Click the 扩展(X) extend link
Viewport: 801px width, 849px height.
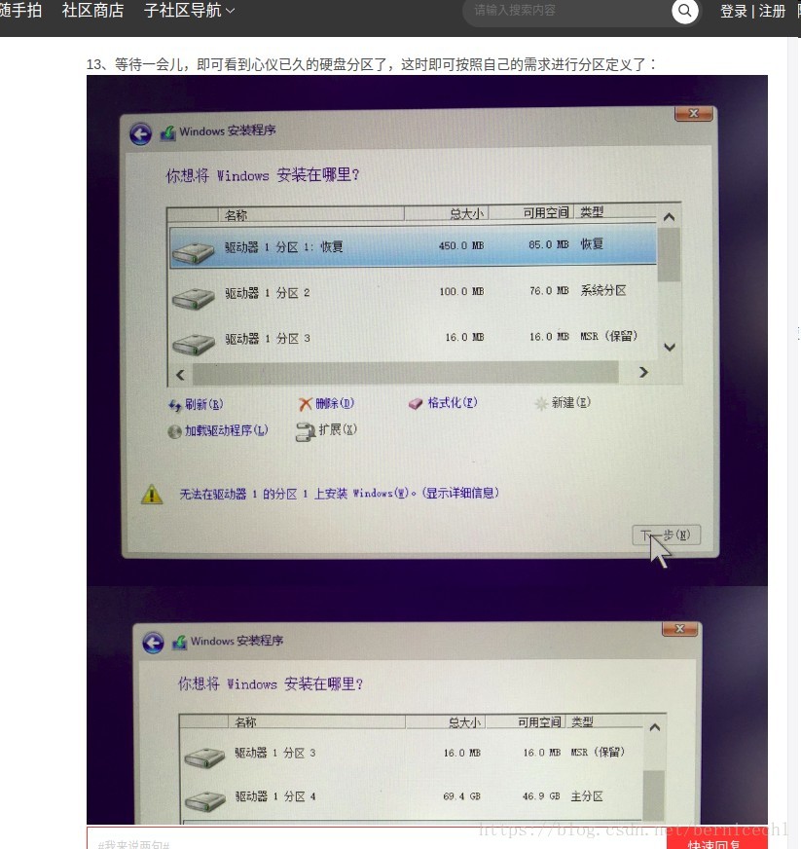(326, 430)
